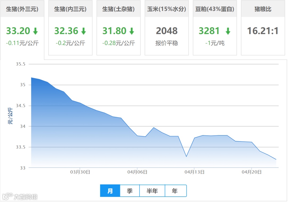
Task: Click the 31.80 price value
Action: (x=114, y=31)
